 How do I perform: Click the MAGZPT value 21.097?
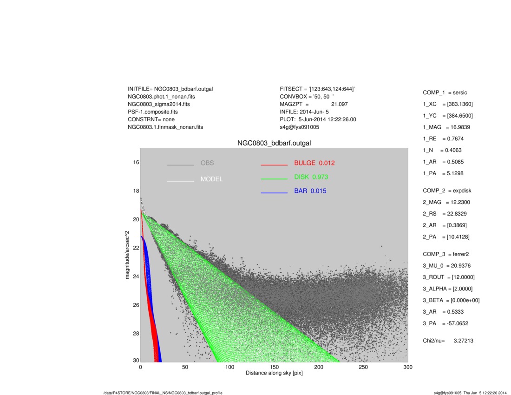click(339, 104)
